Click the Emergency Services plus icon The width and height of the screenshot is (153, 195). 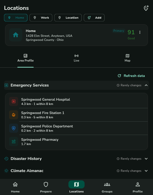(6, 85)
